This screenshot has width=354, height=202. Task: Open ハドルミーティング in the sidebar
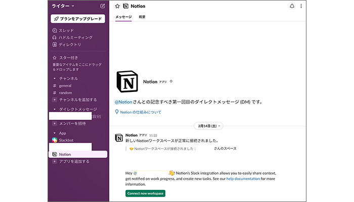[72, 37]
